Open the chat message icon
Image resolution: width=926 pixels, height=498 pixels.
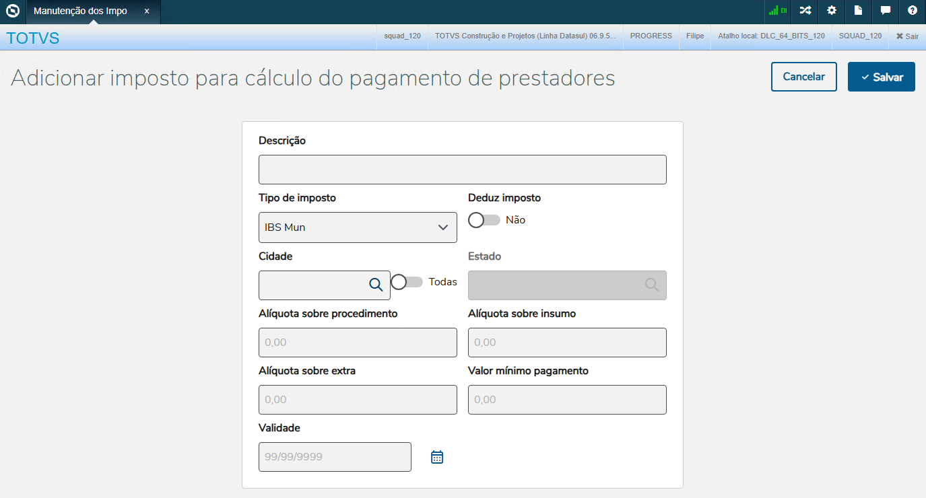886,11
